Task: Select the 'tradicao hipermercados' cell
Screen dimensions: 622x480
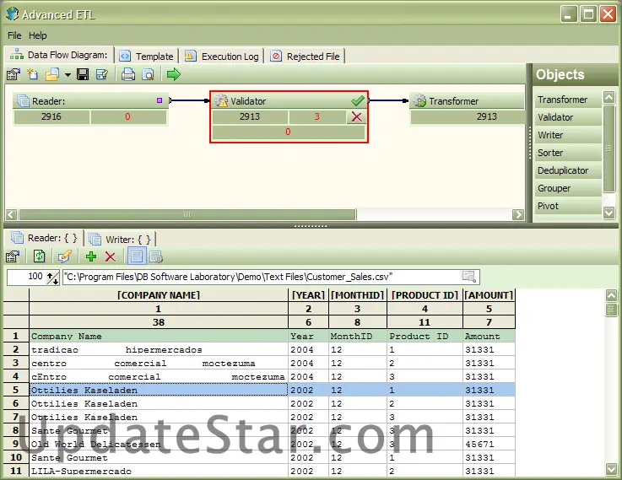Action: (159, 349)
